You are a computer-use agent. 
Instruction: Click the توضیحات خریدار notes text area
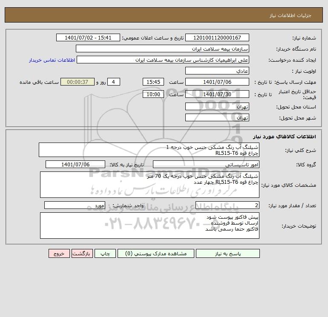(150, 226)
